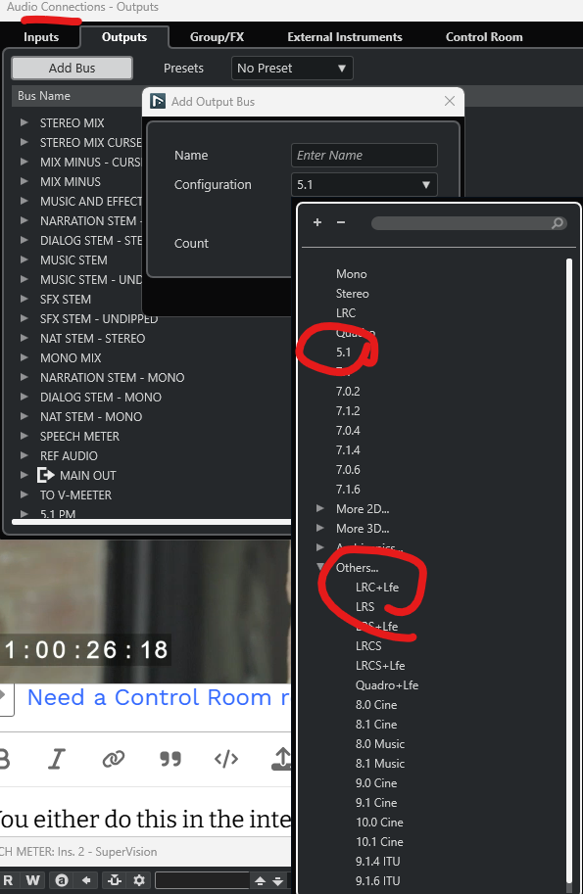
Task: Click the configuration list vertical scrollbar
Action: (568, 570)
